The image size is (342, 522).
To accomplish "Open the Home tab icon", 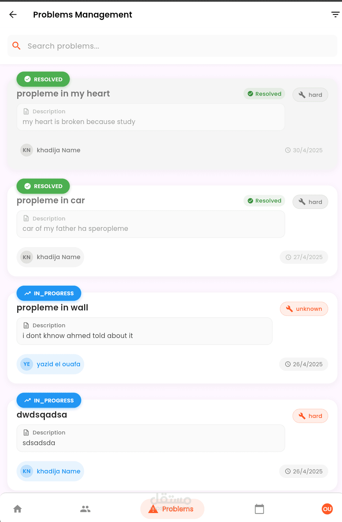I will point(18,509).
